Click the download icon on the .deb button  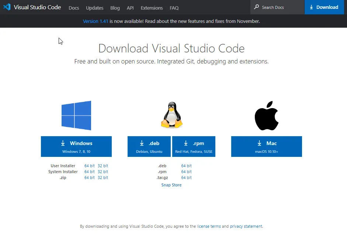[142, 143]
